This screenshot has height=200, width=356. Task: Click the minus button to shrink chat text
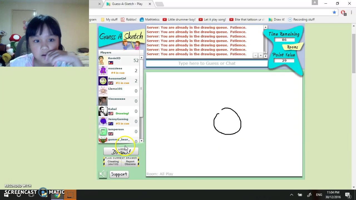coord(255,55)
